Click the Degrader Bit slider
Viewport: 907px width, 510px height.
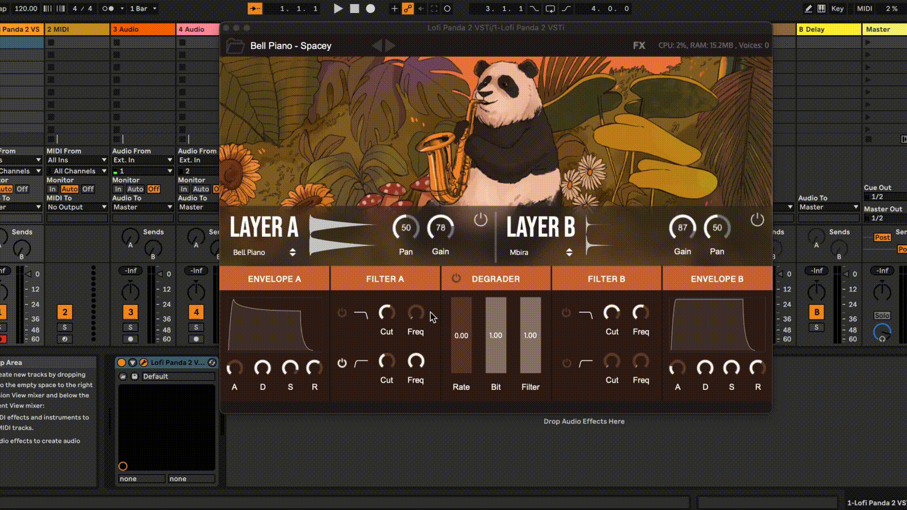495,335
